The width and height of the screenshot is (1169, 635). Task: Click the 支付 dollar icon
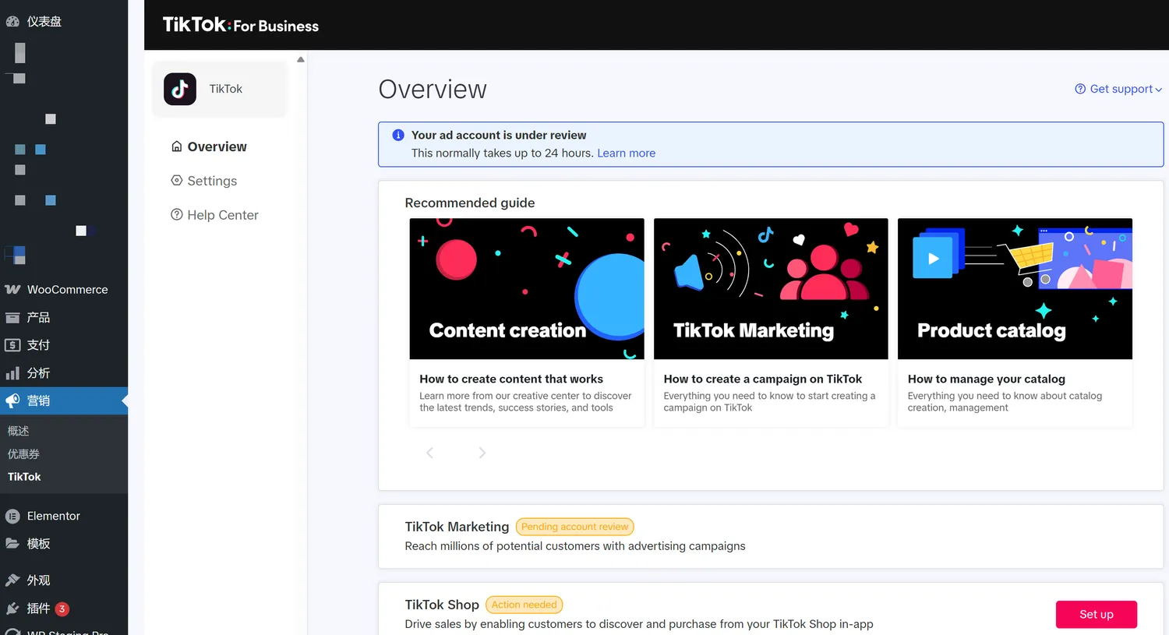pyautogui.click(x=12, y=344)
